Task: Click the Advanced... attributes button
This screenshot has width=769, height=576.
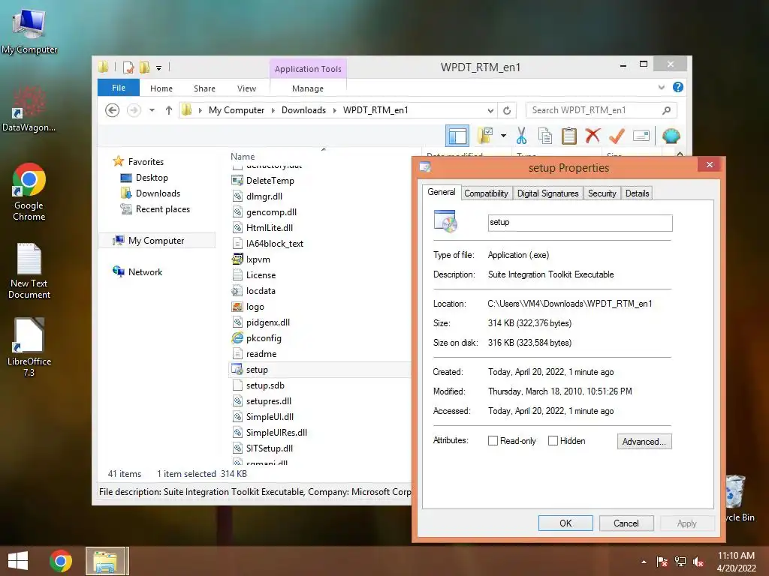Action: pyautogui.click(x=644, y=441)
